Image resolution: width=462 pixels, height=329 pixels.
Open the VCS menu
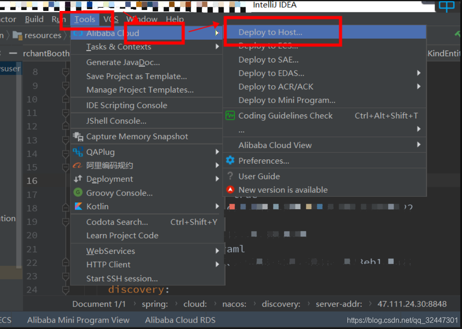111,20
